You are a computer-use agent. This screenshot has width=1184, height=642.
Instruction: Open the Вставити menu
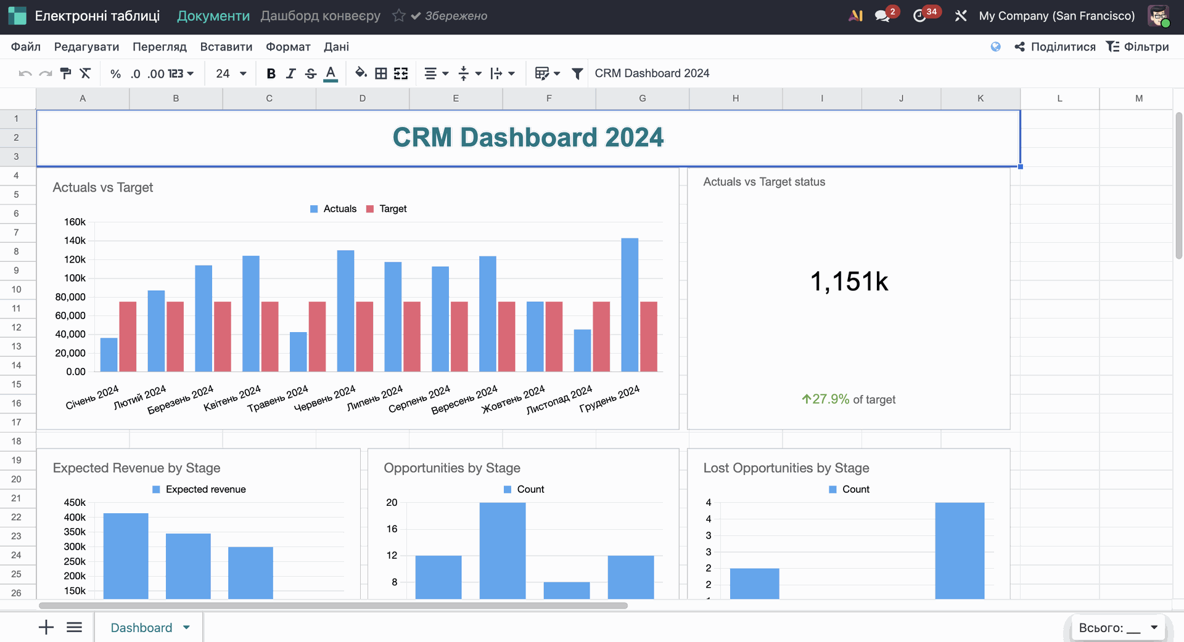[x=226, y=47]
